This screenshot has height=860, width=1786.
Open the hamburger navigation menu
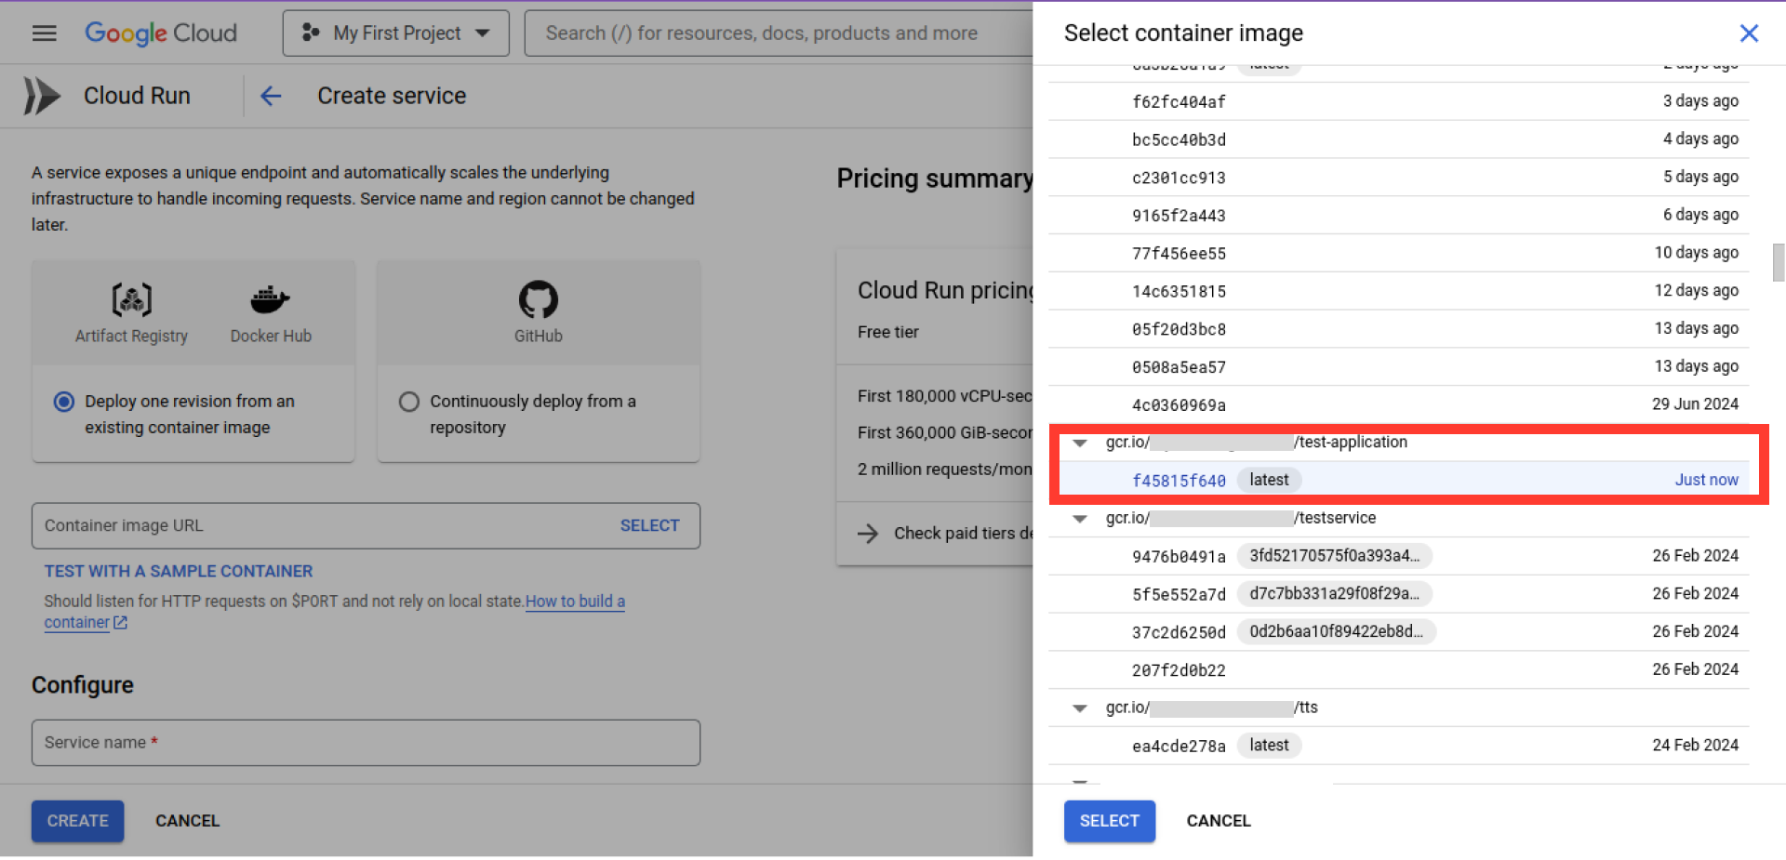pyautogui.click(x=44, y=33)
